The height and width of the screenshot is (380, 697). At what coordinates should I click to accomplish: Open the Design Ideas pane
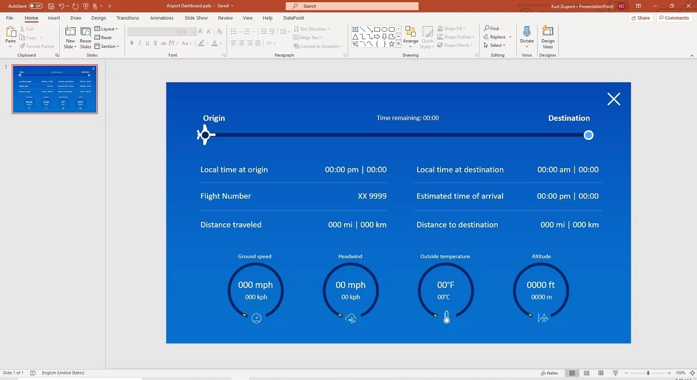(x=548, y=32)
